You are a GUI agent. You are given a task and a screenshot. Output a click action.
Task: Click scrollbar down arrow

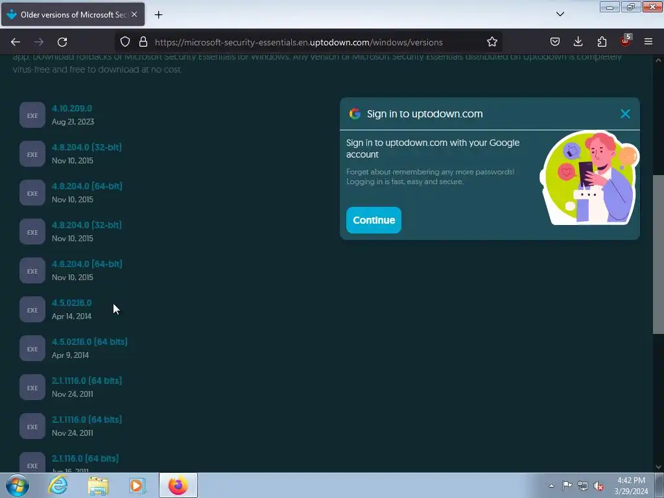tap(658, 467)
